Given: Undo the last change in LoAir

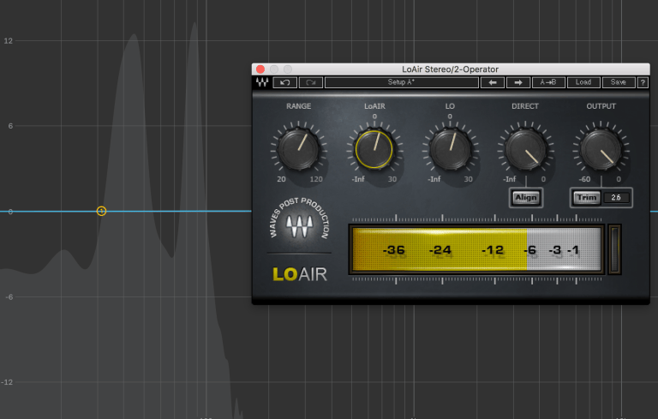Looking at the screenshot, I should pyautogui.click(x=285, y=82).
